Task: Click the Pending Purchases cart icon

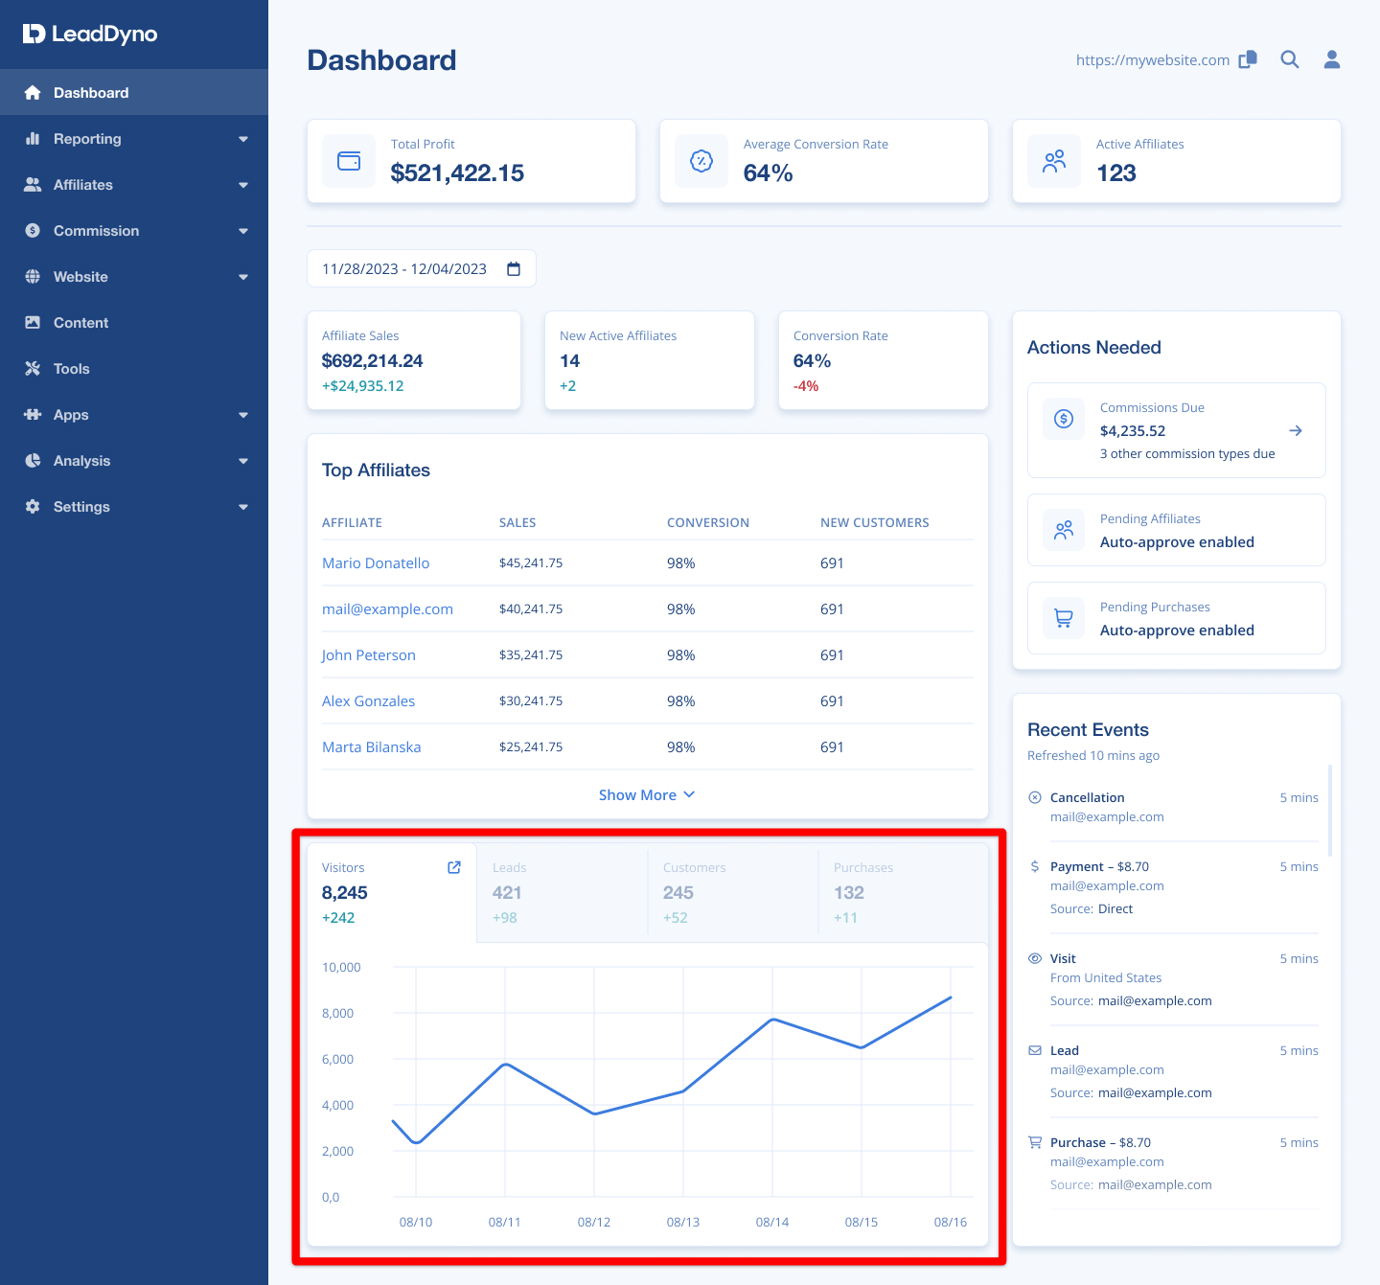Action: (1064, 618)
